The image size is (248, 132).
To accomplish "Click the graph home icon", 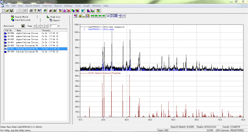I will (x=80, y=16).
